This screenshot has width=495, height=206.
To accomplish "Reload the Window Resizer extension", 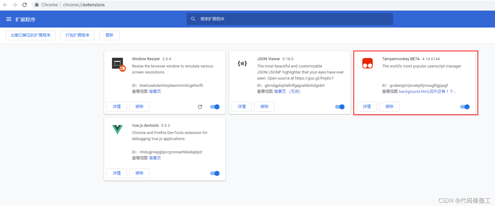I will (200, 107).
